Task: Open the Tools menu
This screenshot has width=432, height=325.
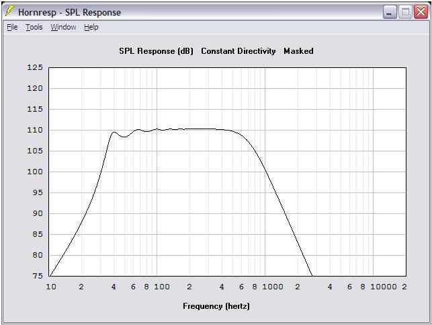Action: click(34, 27)
